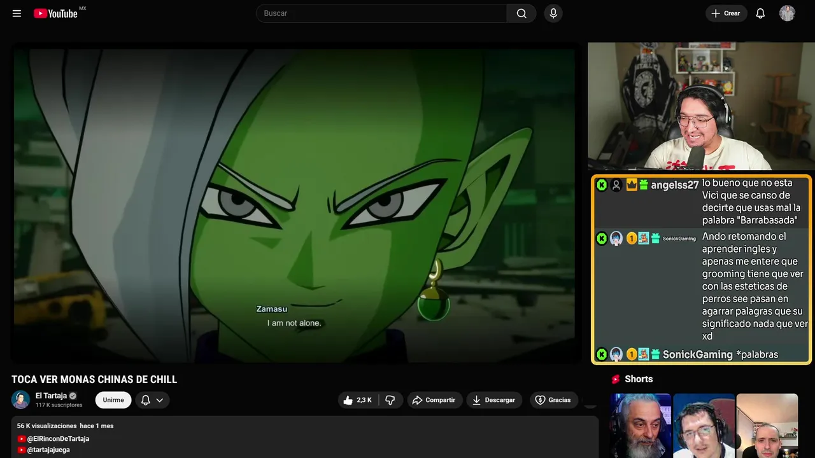Image resolution: width=815 pixels, height=458 pixels.
Task: Click the large SonickGaming username at chat bottom
Action: pos(698,354)
